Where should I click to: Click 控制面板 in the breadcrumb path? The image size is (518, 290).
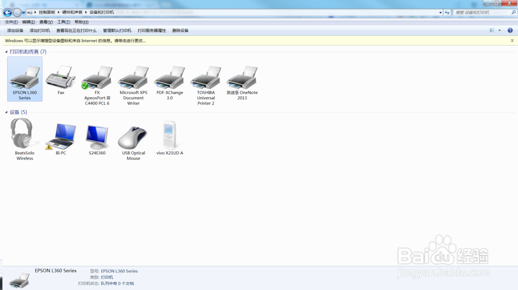click(x=47, y=12)
